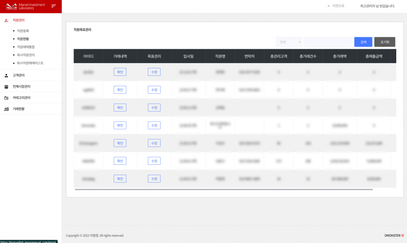The image size is (407, 243).
Task: Select 직원매매통합 in the sidebar
Action: click(26, 47)
